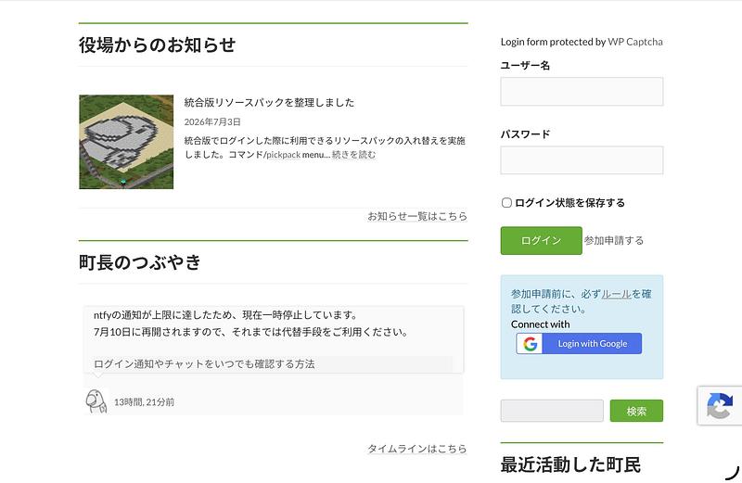The height and width of the screenshot is (483, 742).
Task: Click the Login with Google button
Action: [579, 343]
